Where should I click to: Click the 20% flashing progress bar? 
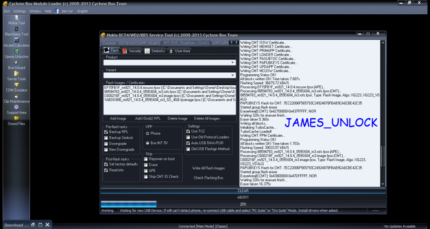pyautogui.click(x=243, y=204)
